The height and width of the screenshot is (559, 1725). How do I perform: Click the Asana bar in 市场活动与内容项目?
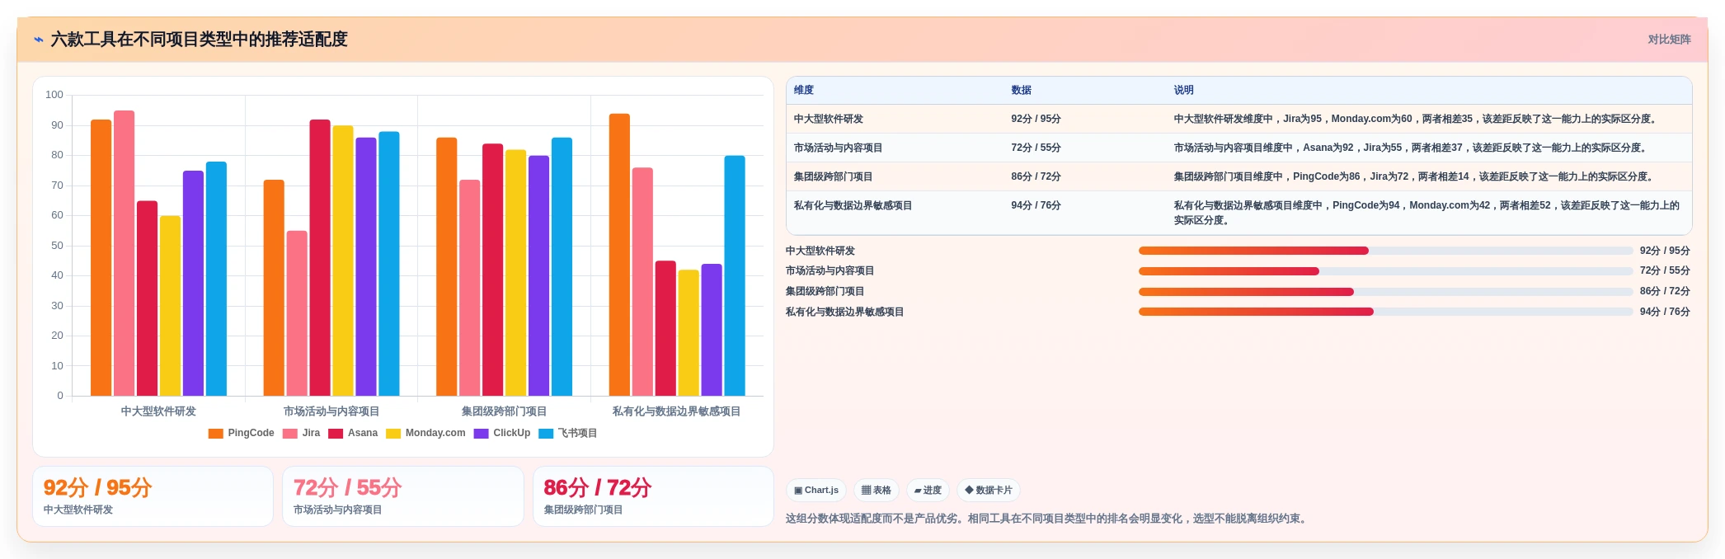click(320, 257)
